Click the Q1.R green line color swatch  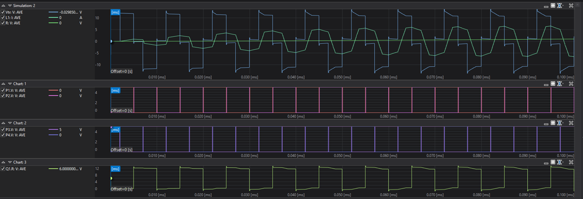(53, 169)
